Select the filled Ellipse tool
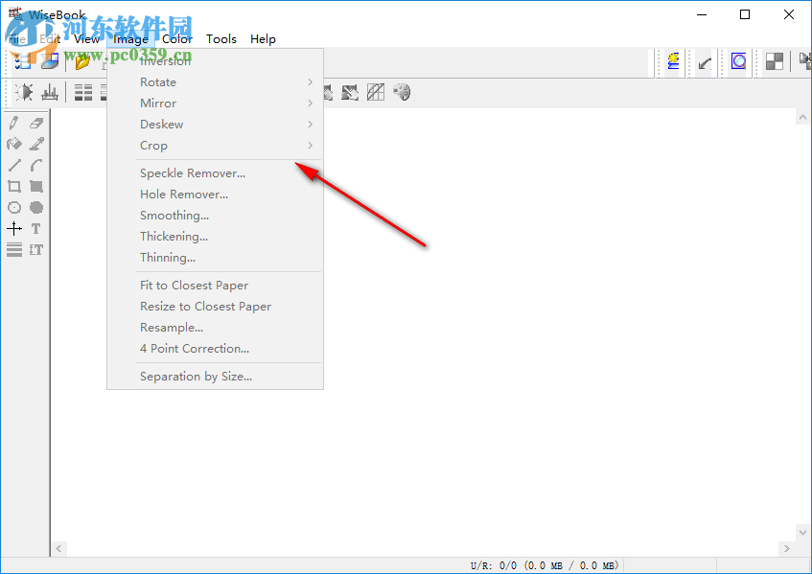This screenshot has height=574, width=812. tap(36, 208)
